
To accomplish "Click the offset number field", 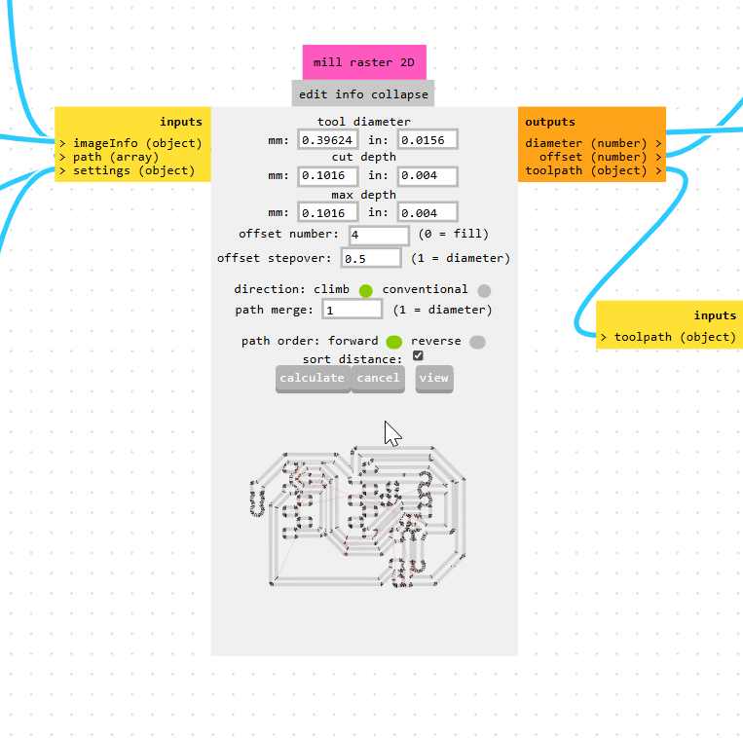I will [x=379, y=235].
